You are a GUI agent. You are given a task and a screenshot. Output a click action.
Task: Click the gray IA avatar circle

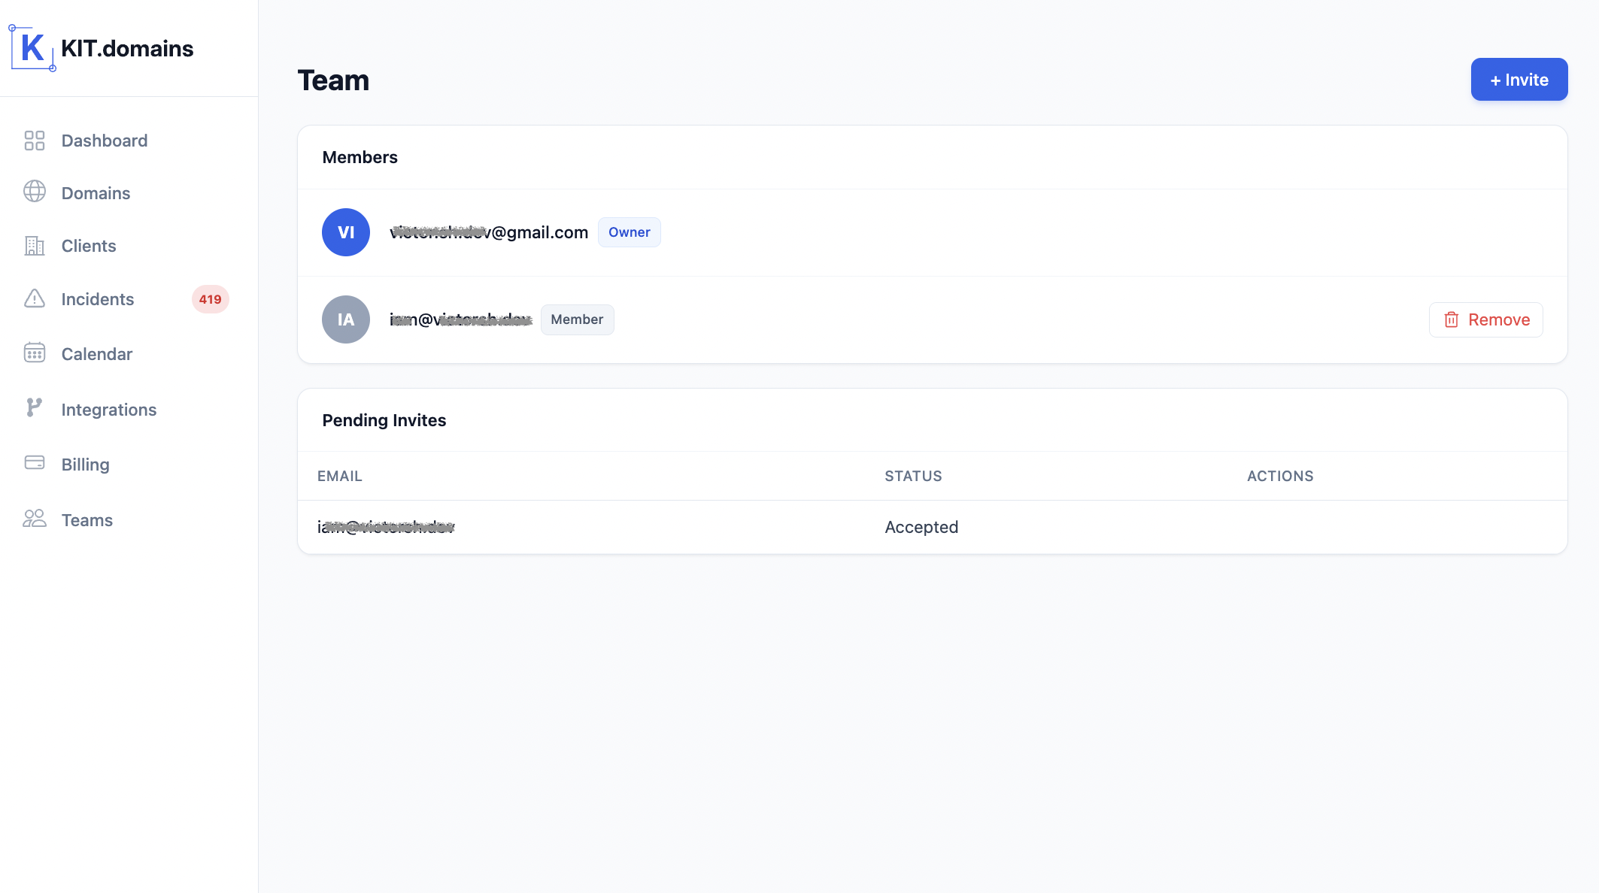coord(346,319)
